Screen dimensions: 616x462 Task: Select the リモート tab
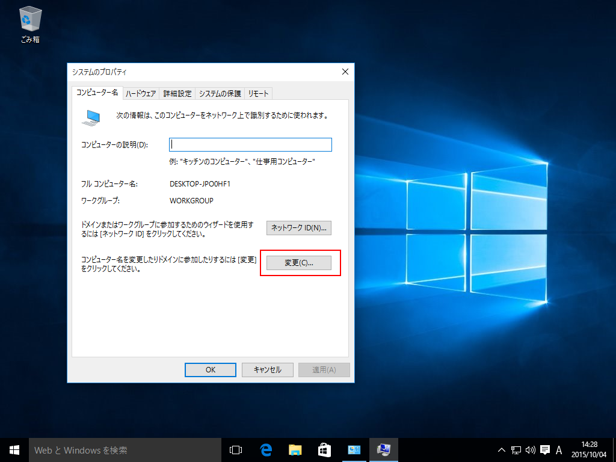click(x=258, y=93)
